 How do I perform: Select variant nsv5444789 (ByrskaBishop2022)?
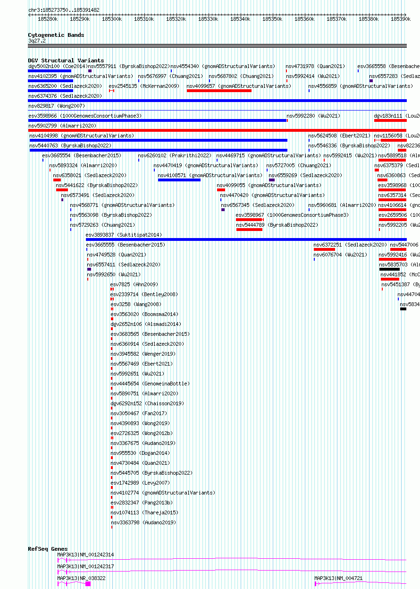click(x=277, y=225)
